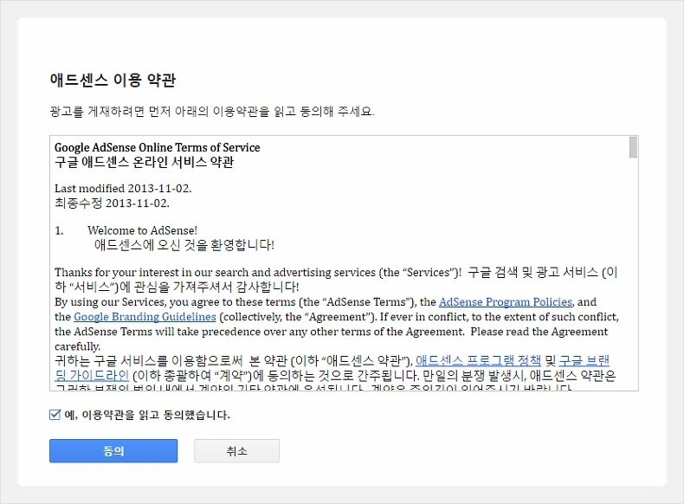Image resolution: width=684 pixels, height=504 pixels.
Task: Open the Google Branding Guidelines link
Action: (x=145, y=317)
